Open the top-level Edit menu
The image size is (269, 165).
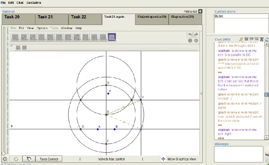coord(11,3)
